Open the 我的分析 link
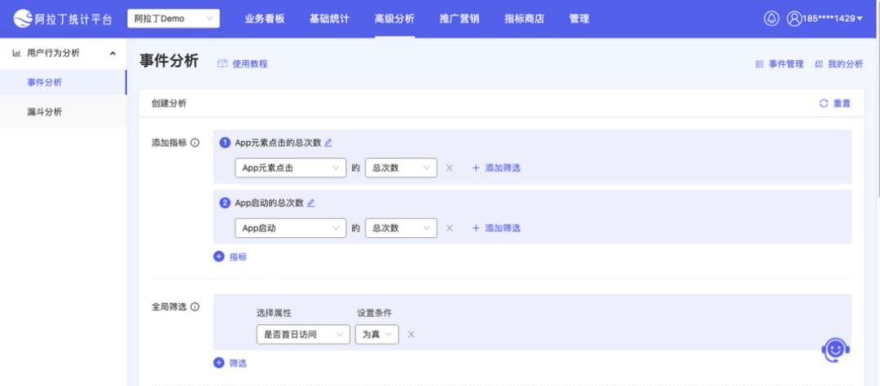The height and width of the screenshot is (386, 880). pyautogui.click(x=846, y=64)
